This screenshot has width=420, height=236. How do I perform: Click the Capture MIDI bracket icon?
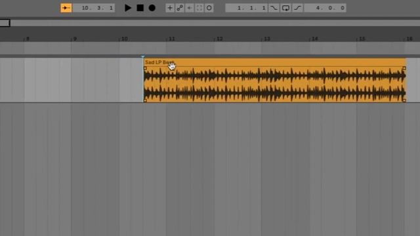pyautogui.click(x=199, y=8)
